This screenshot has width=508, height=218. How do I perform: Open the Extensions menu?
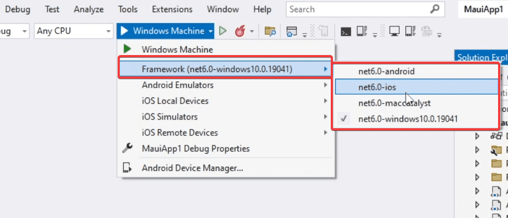[x=172, y=9]
